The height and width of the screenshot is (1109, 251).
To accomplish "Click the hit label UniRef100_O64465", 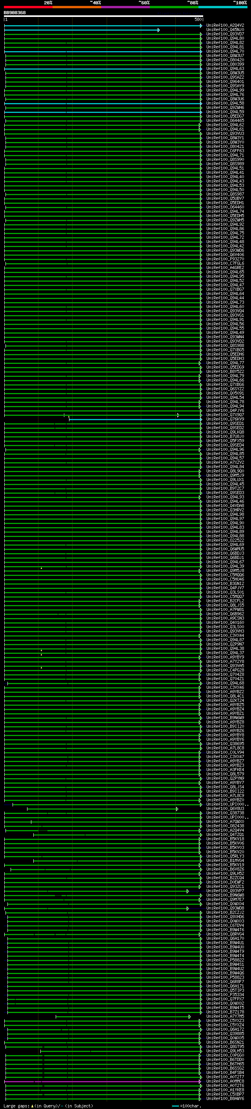I will pos(225,120).
